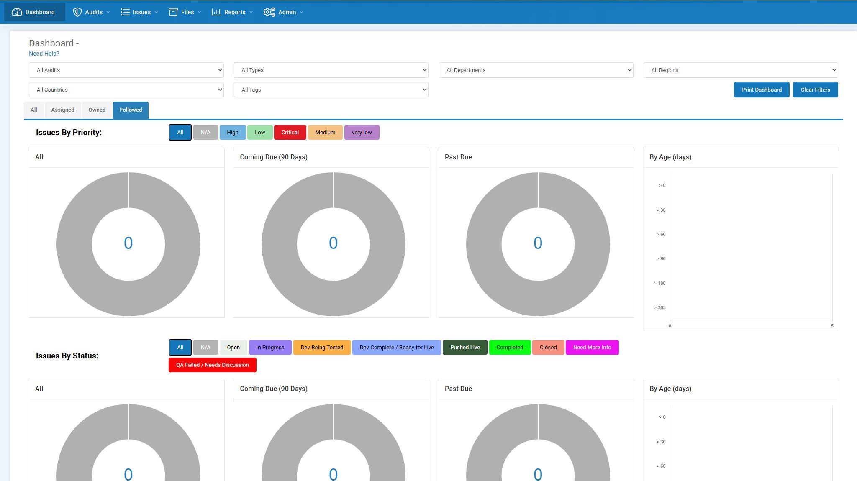The height and width of the screenshot is (481, 857).
Task: Click the Need Help? link
Action: point(44,54)
